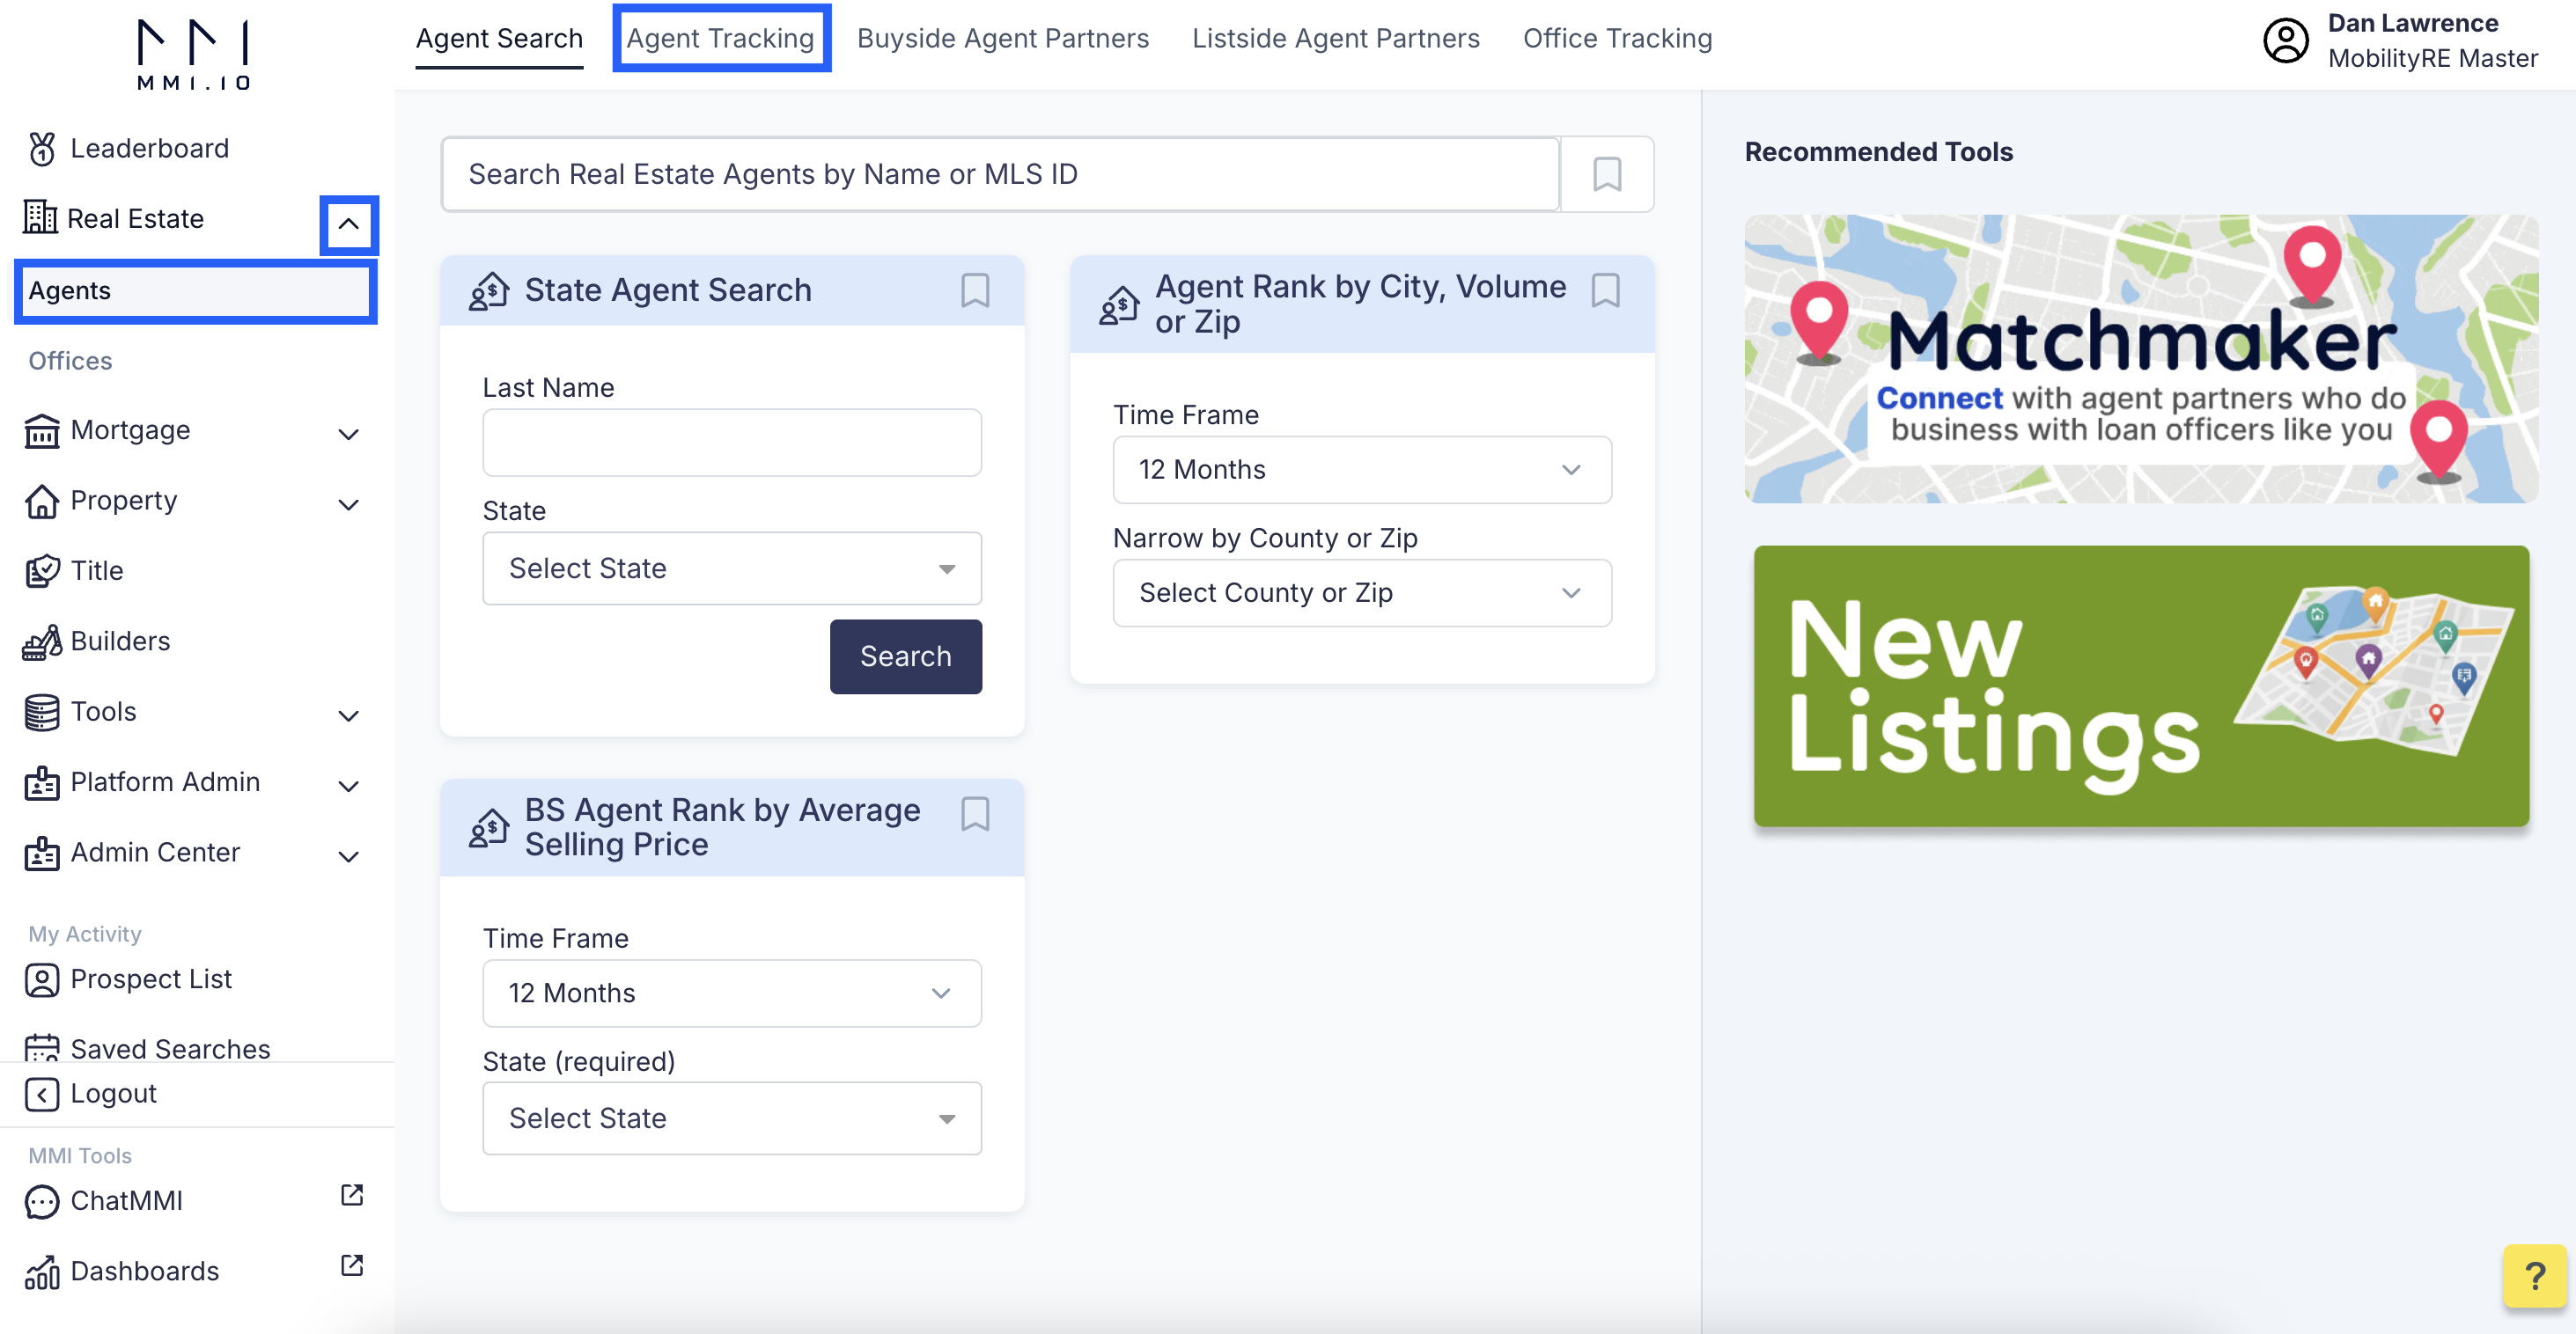This screenshot has width=2576, height=1334.
Task: Switch to Agent Search tab
Action: coord(499,38)
